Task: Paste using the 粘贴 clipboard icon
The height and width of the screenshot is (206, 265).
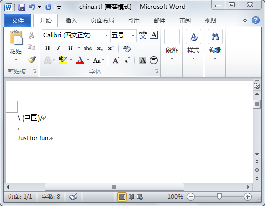Action: click(x=16, y=38)
